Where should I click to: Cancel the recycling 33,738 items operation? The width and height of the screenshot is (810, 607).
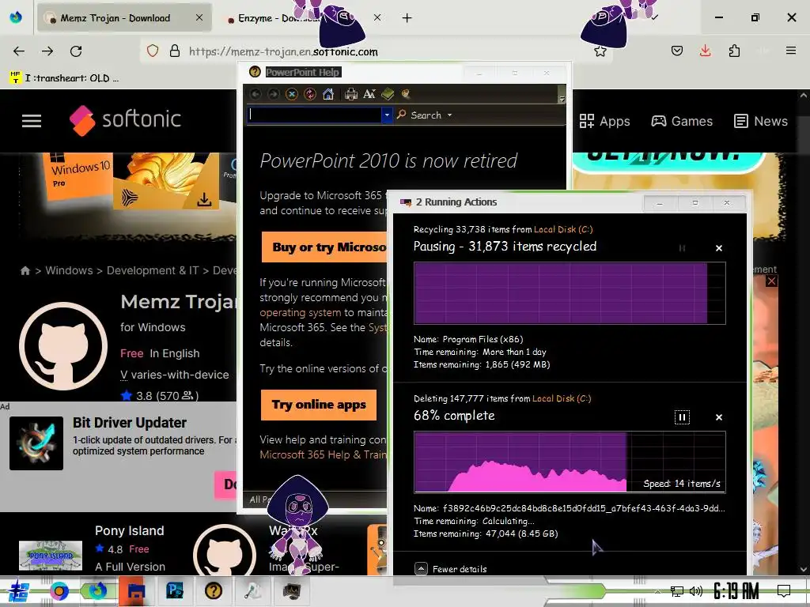[x=718, y=248]
